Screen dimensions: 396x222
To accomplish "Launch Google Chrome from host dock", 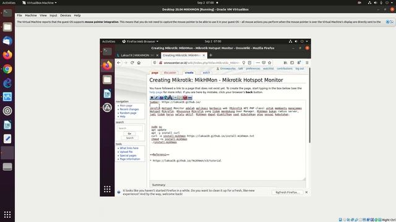I will click(7, 69).
